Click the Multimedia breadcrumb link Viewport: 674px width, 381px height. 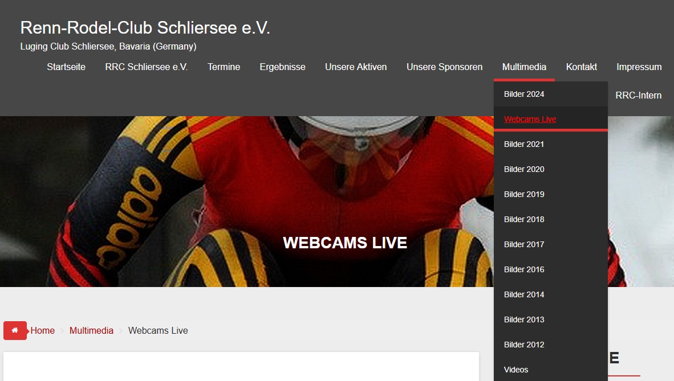[91, 330]
